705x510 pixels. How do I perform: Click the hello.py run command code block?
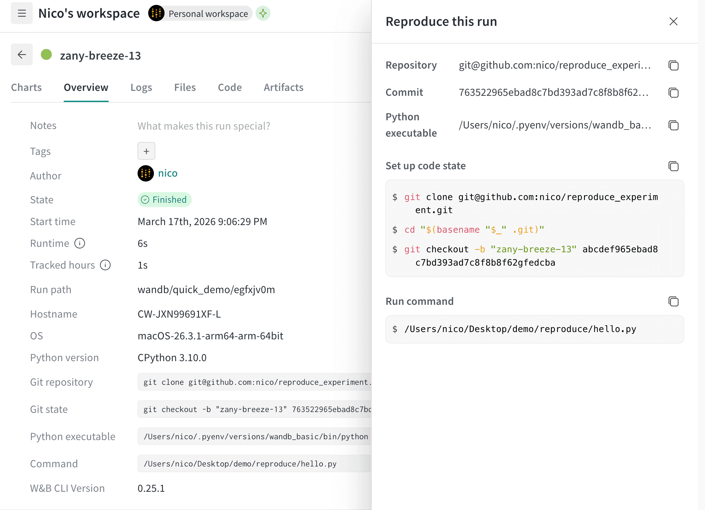535,329
